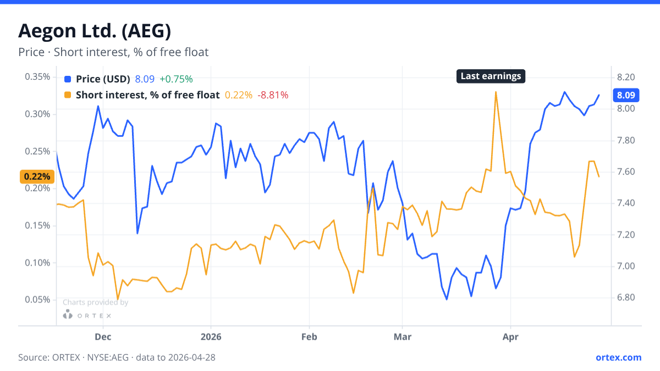Screen dimensions: 660x371
Task: Click the Apr x-axis label
Action: pos(511,336)
